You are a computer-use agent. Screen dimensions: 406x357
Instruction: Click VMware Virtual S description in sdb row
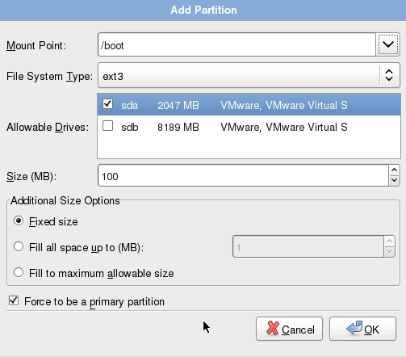click(284, 127)
